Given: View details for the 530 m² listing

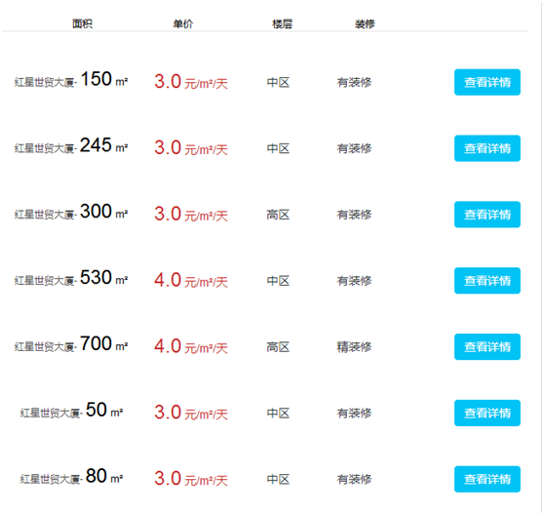Looking at the screenshot, I should pyautogui.click(x=487, y=281).
